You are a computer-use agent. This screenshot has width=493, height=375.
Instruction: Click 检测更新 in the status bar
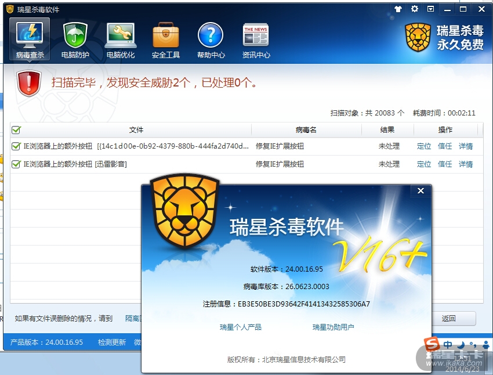coord(112,342)
